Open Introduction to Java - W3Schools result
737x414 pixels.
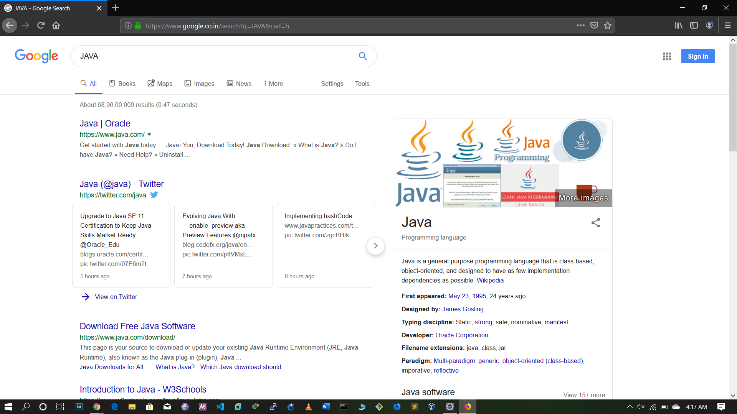click(143, 389)
